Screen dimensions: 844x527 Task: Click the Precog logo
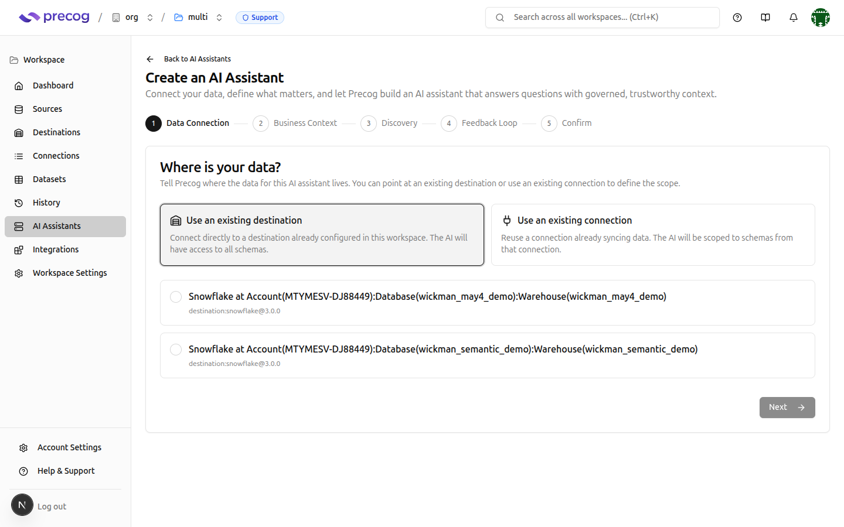coord(54,18)
